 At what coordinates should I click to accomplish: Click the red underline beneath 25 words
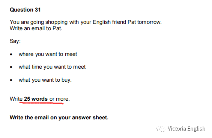click(42, 103)
